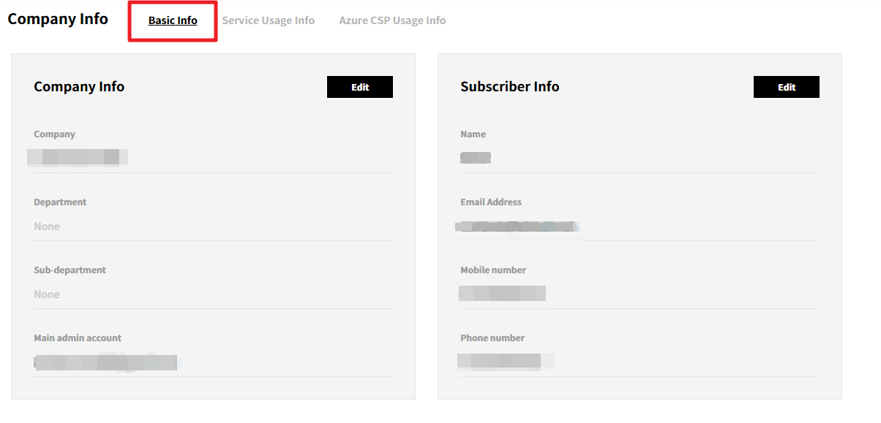Click the Main admin account value
The height and width of the screenshot is (423, 881).
[x=106, y=362]
